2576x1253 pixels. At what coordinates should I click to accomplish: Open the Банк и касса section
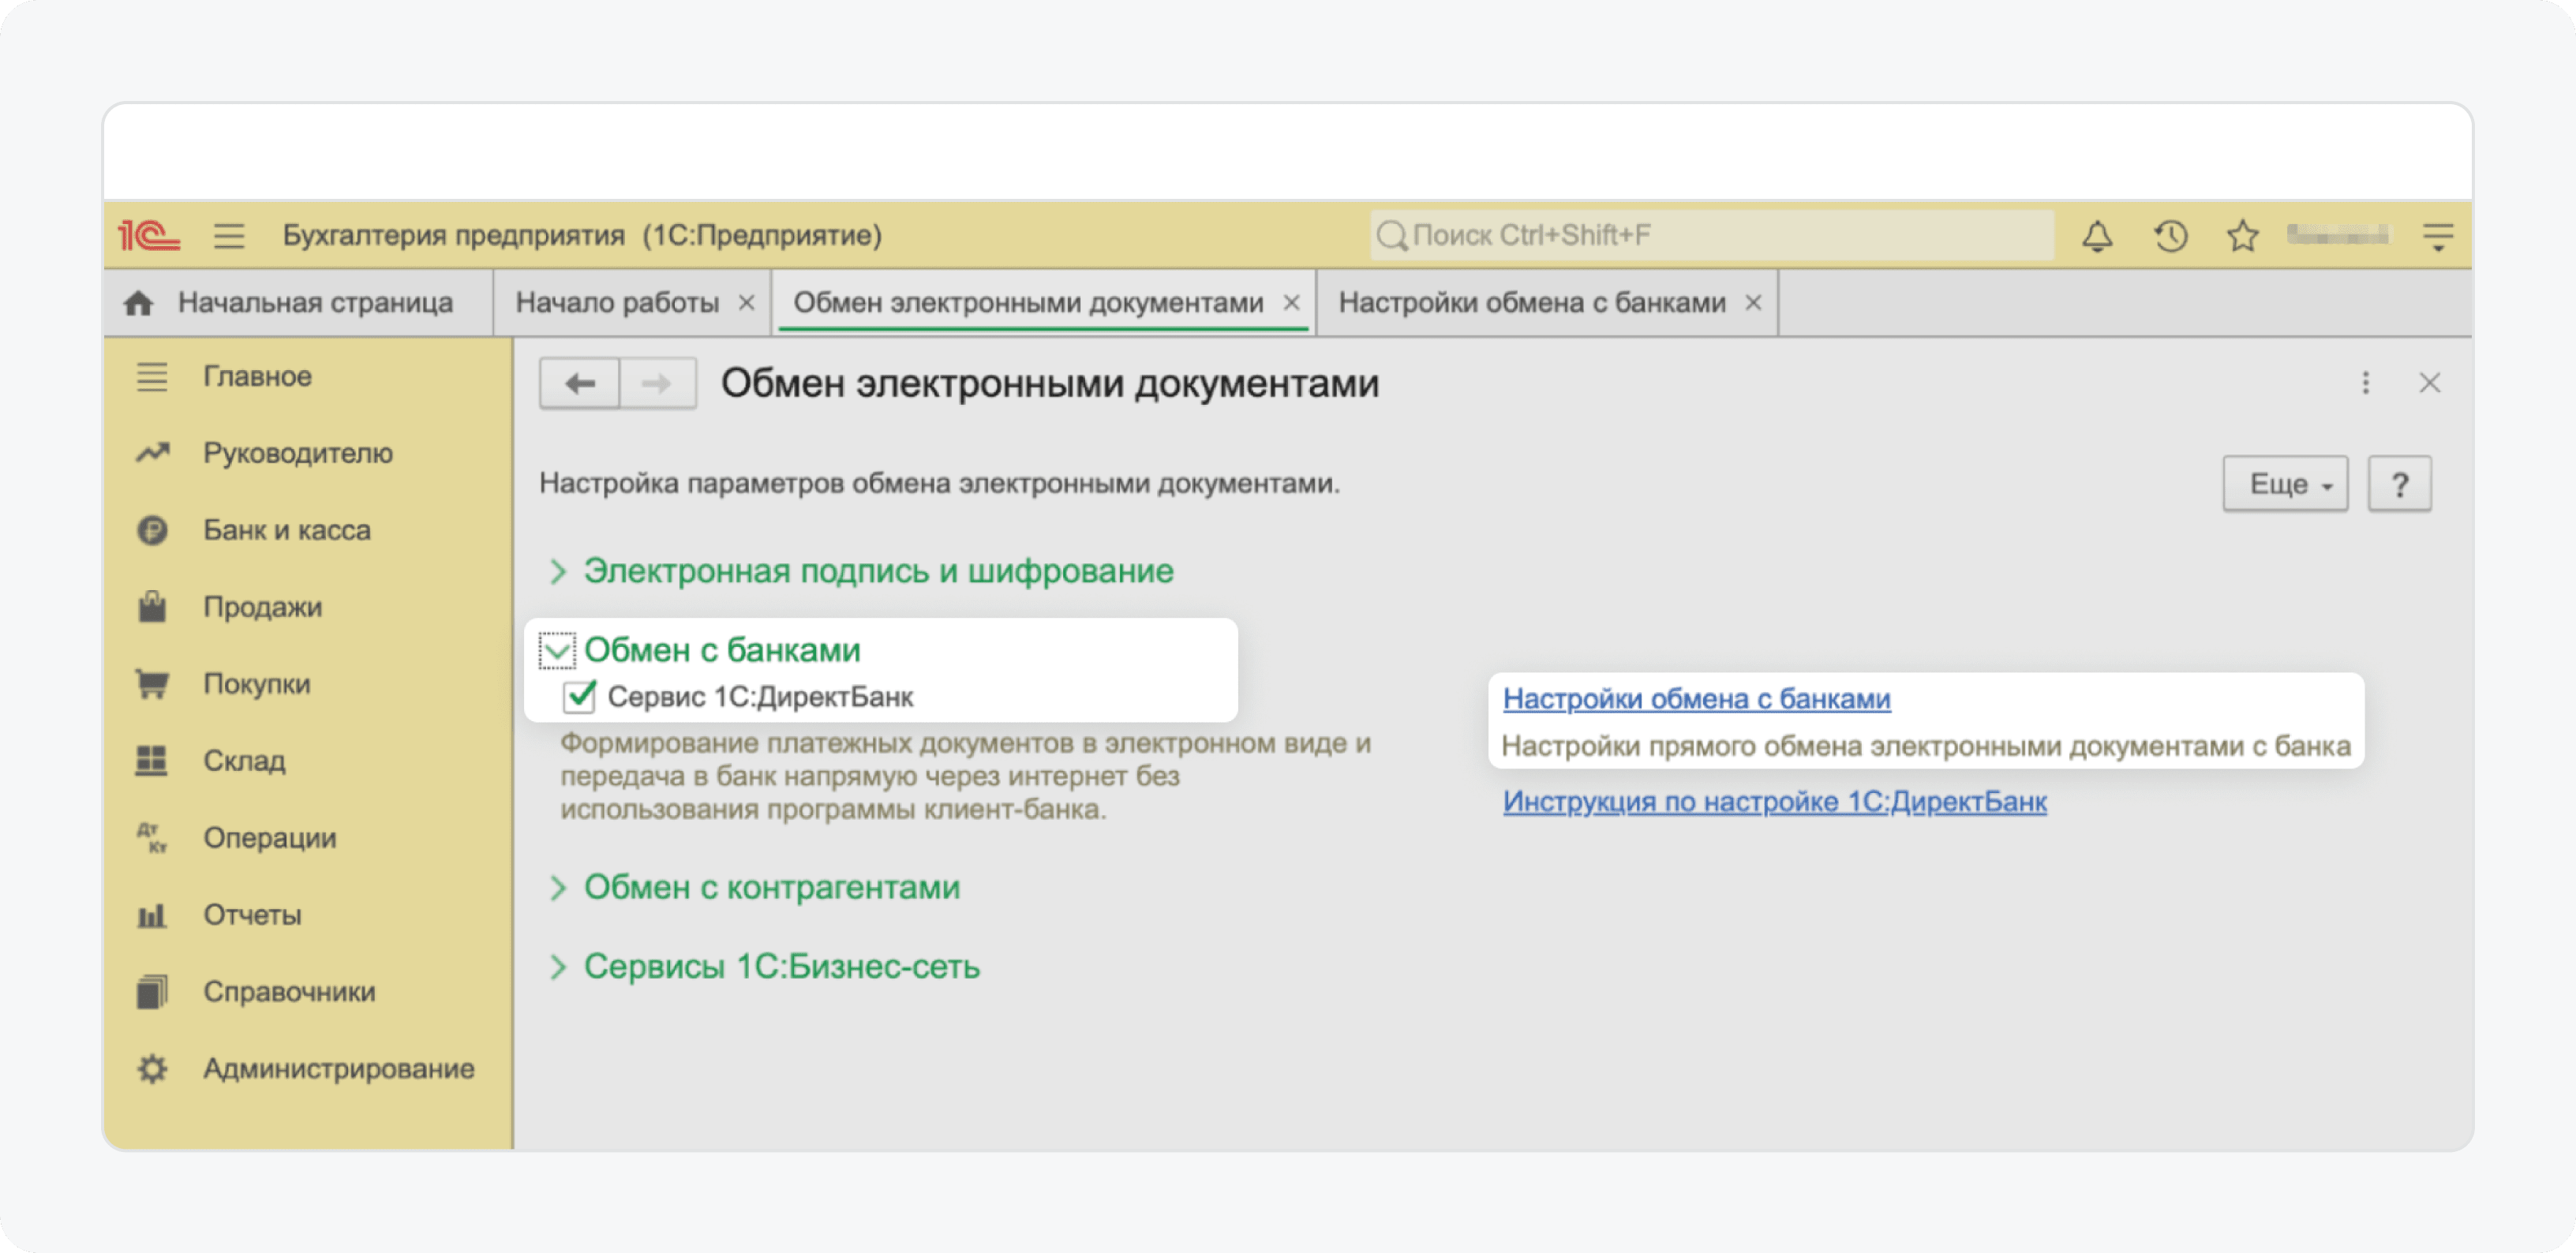tap(287, 530)
